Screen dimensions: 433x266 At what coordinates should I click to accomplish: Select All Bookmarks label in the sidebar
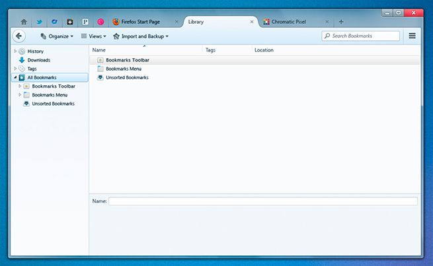[x=42, y=77]
